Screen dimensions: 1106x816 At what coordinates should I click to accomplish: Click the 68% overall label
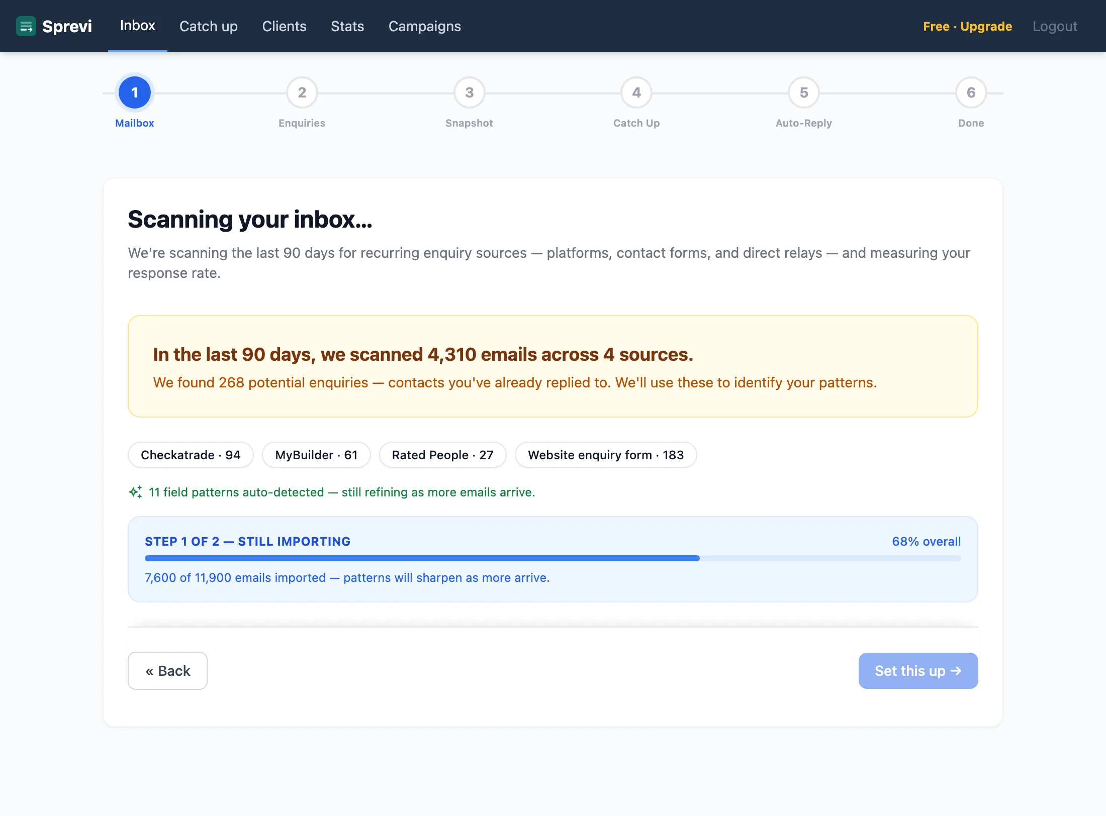(x=926, y=541)
